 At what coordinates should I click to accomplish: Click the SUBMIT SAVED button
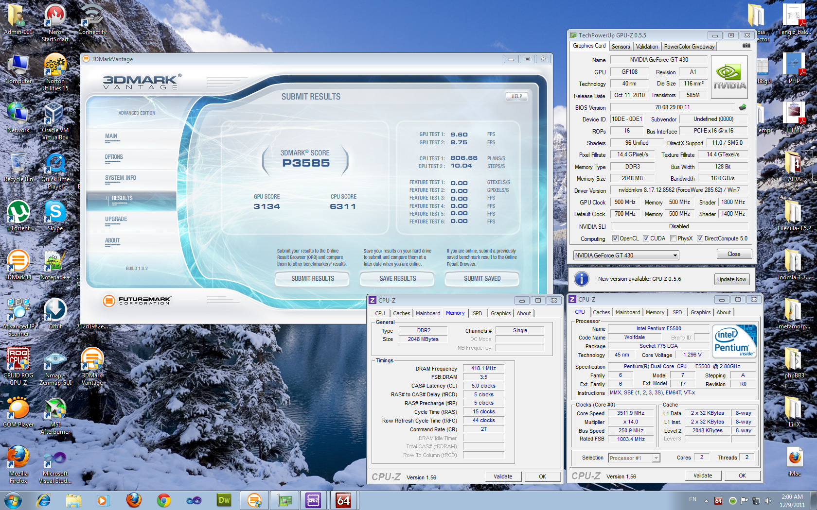click(482, 278)
